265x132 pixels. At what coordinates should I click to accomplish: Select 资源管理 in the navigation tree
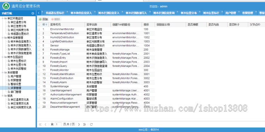pos(16,88)
